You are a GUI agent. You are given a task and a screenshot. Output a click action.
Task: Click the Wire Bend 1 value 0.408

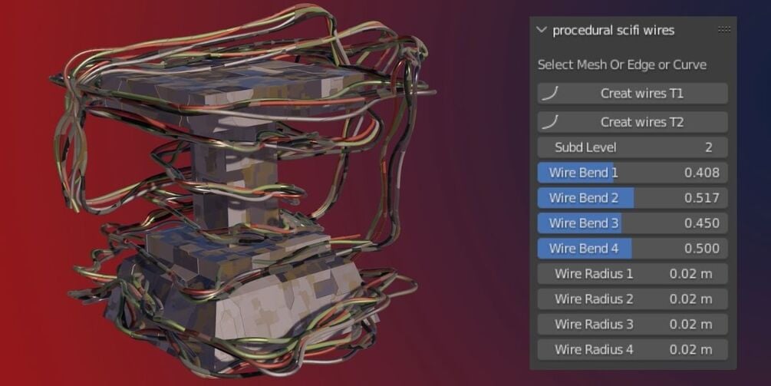[702, 173]
